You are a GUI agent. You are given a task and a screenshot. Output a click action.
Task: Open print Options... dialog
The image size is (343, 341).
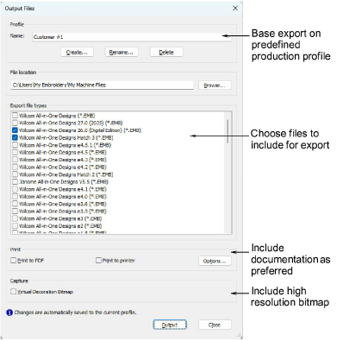point(215,261)
